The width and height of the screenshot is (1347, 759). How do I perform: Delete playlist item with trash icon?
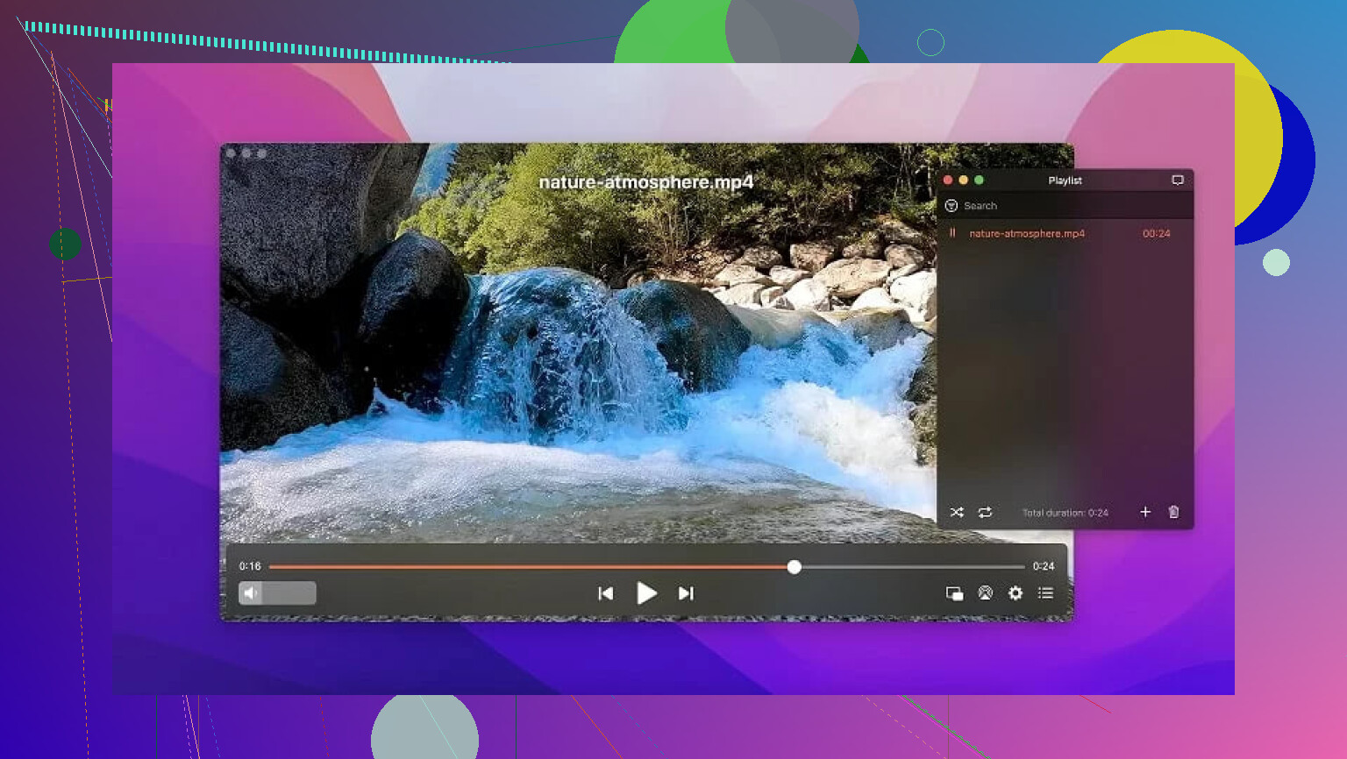pyautogui.click(x=1173, y=512)
